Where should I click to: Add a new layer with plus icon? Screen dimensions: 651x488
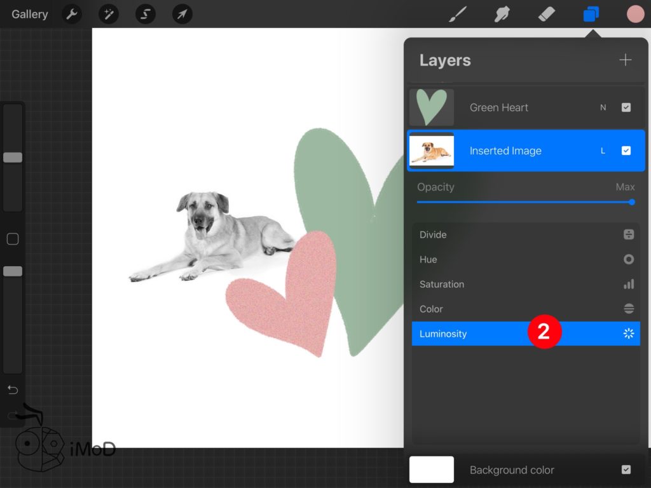pyautogui.click(x=626, y=60)
